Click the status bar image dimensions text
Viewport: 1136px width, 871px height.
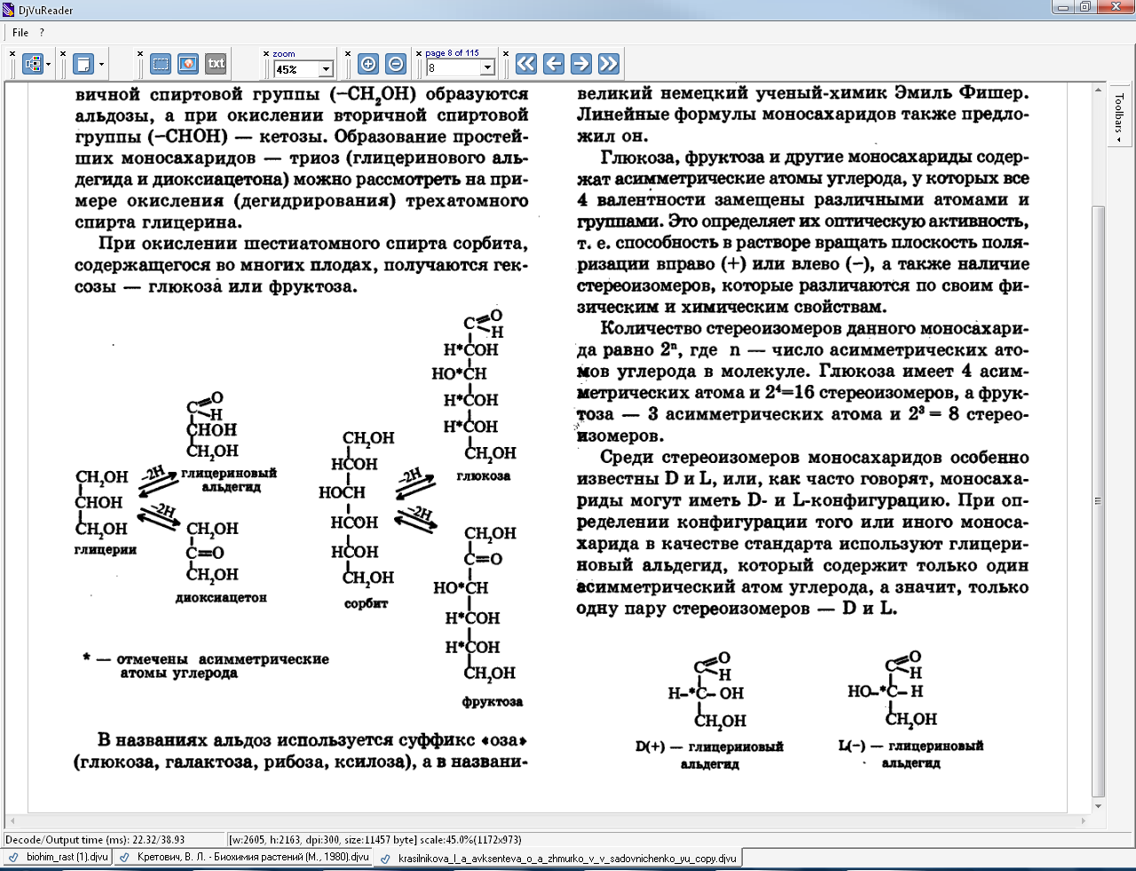(x=375, y=839)
